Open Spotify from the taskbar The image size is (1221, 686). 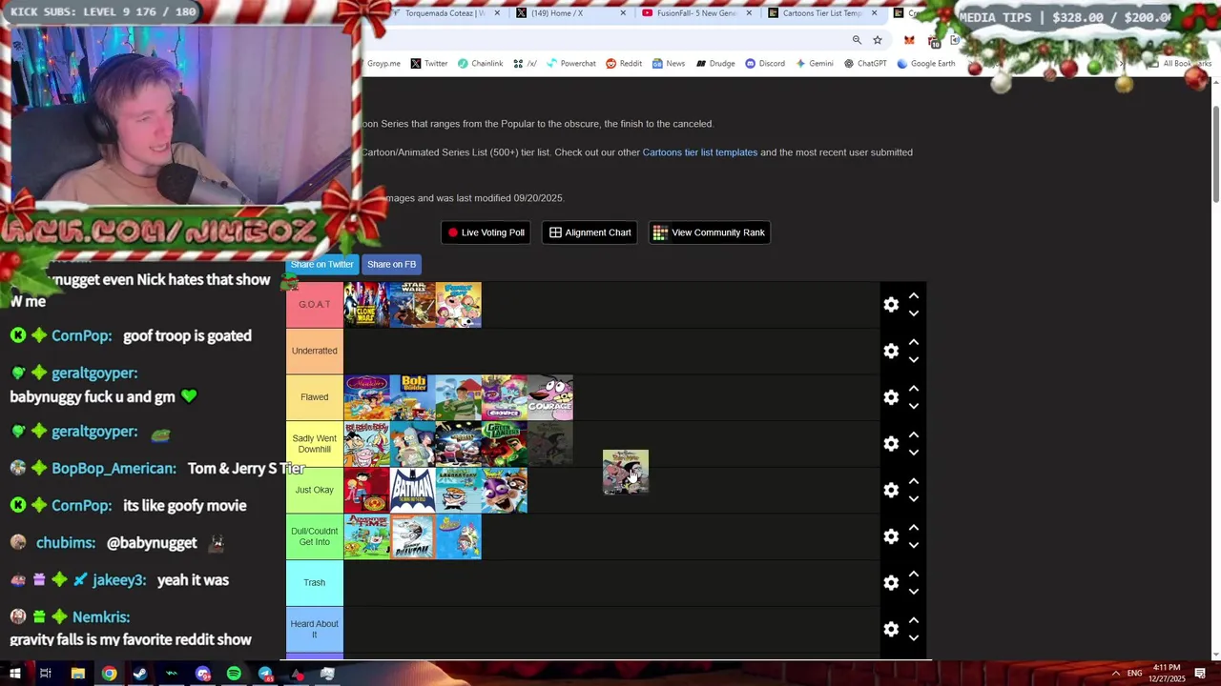point(234,674)
